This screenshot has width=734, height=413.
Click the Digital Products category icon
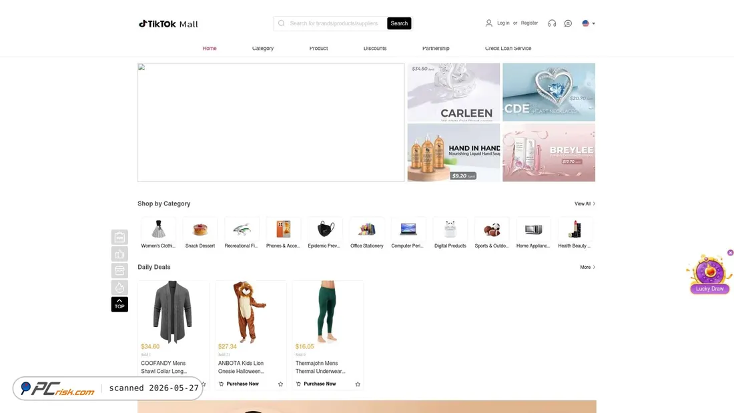(x=450, y=229)
